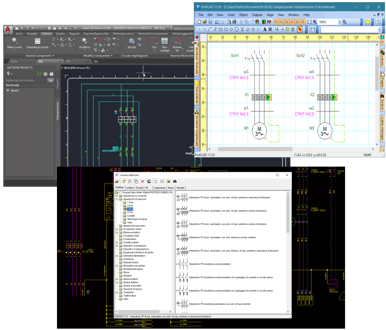Click the Vai button in Gestione Progetti
Viewport: 386px width, 330px height.
(51, 80)
